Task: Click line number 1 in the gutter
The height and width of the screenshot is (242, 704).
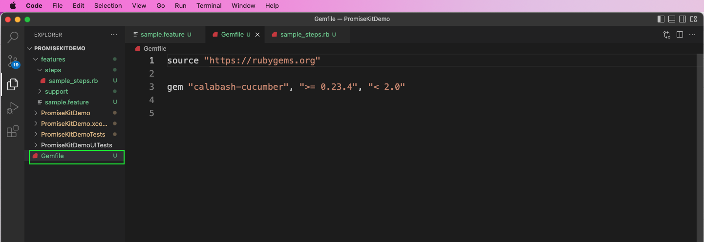Action: (x=152, y=60)
